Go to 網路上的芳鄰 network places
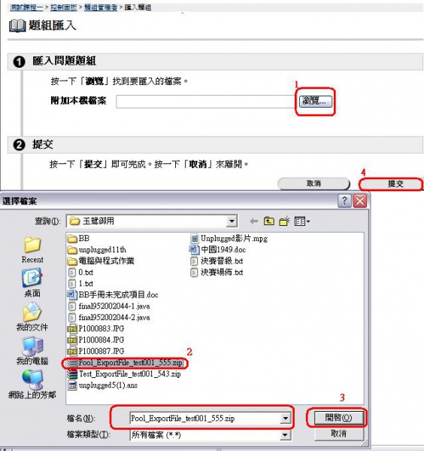The width and height of the screenshot is (424, 451). coord(32,384)
